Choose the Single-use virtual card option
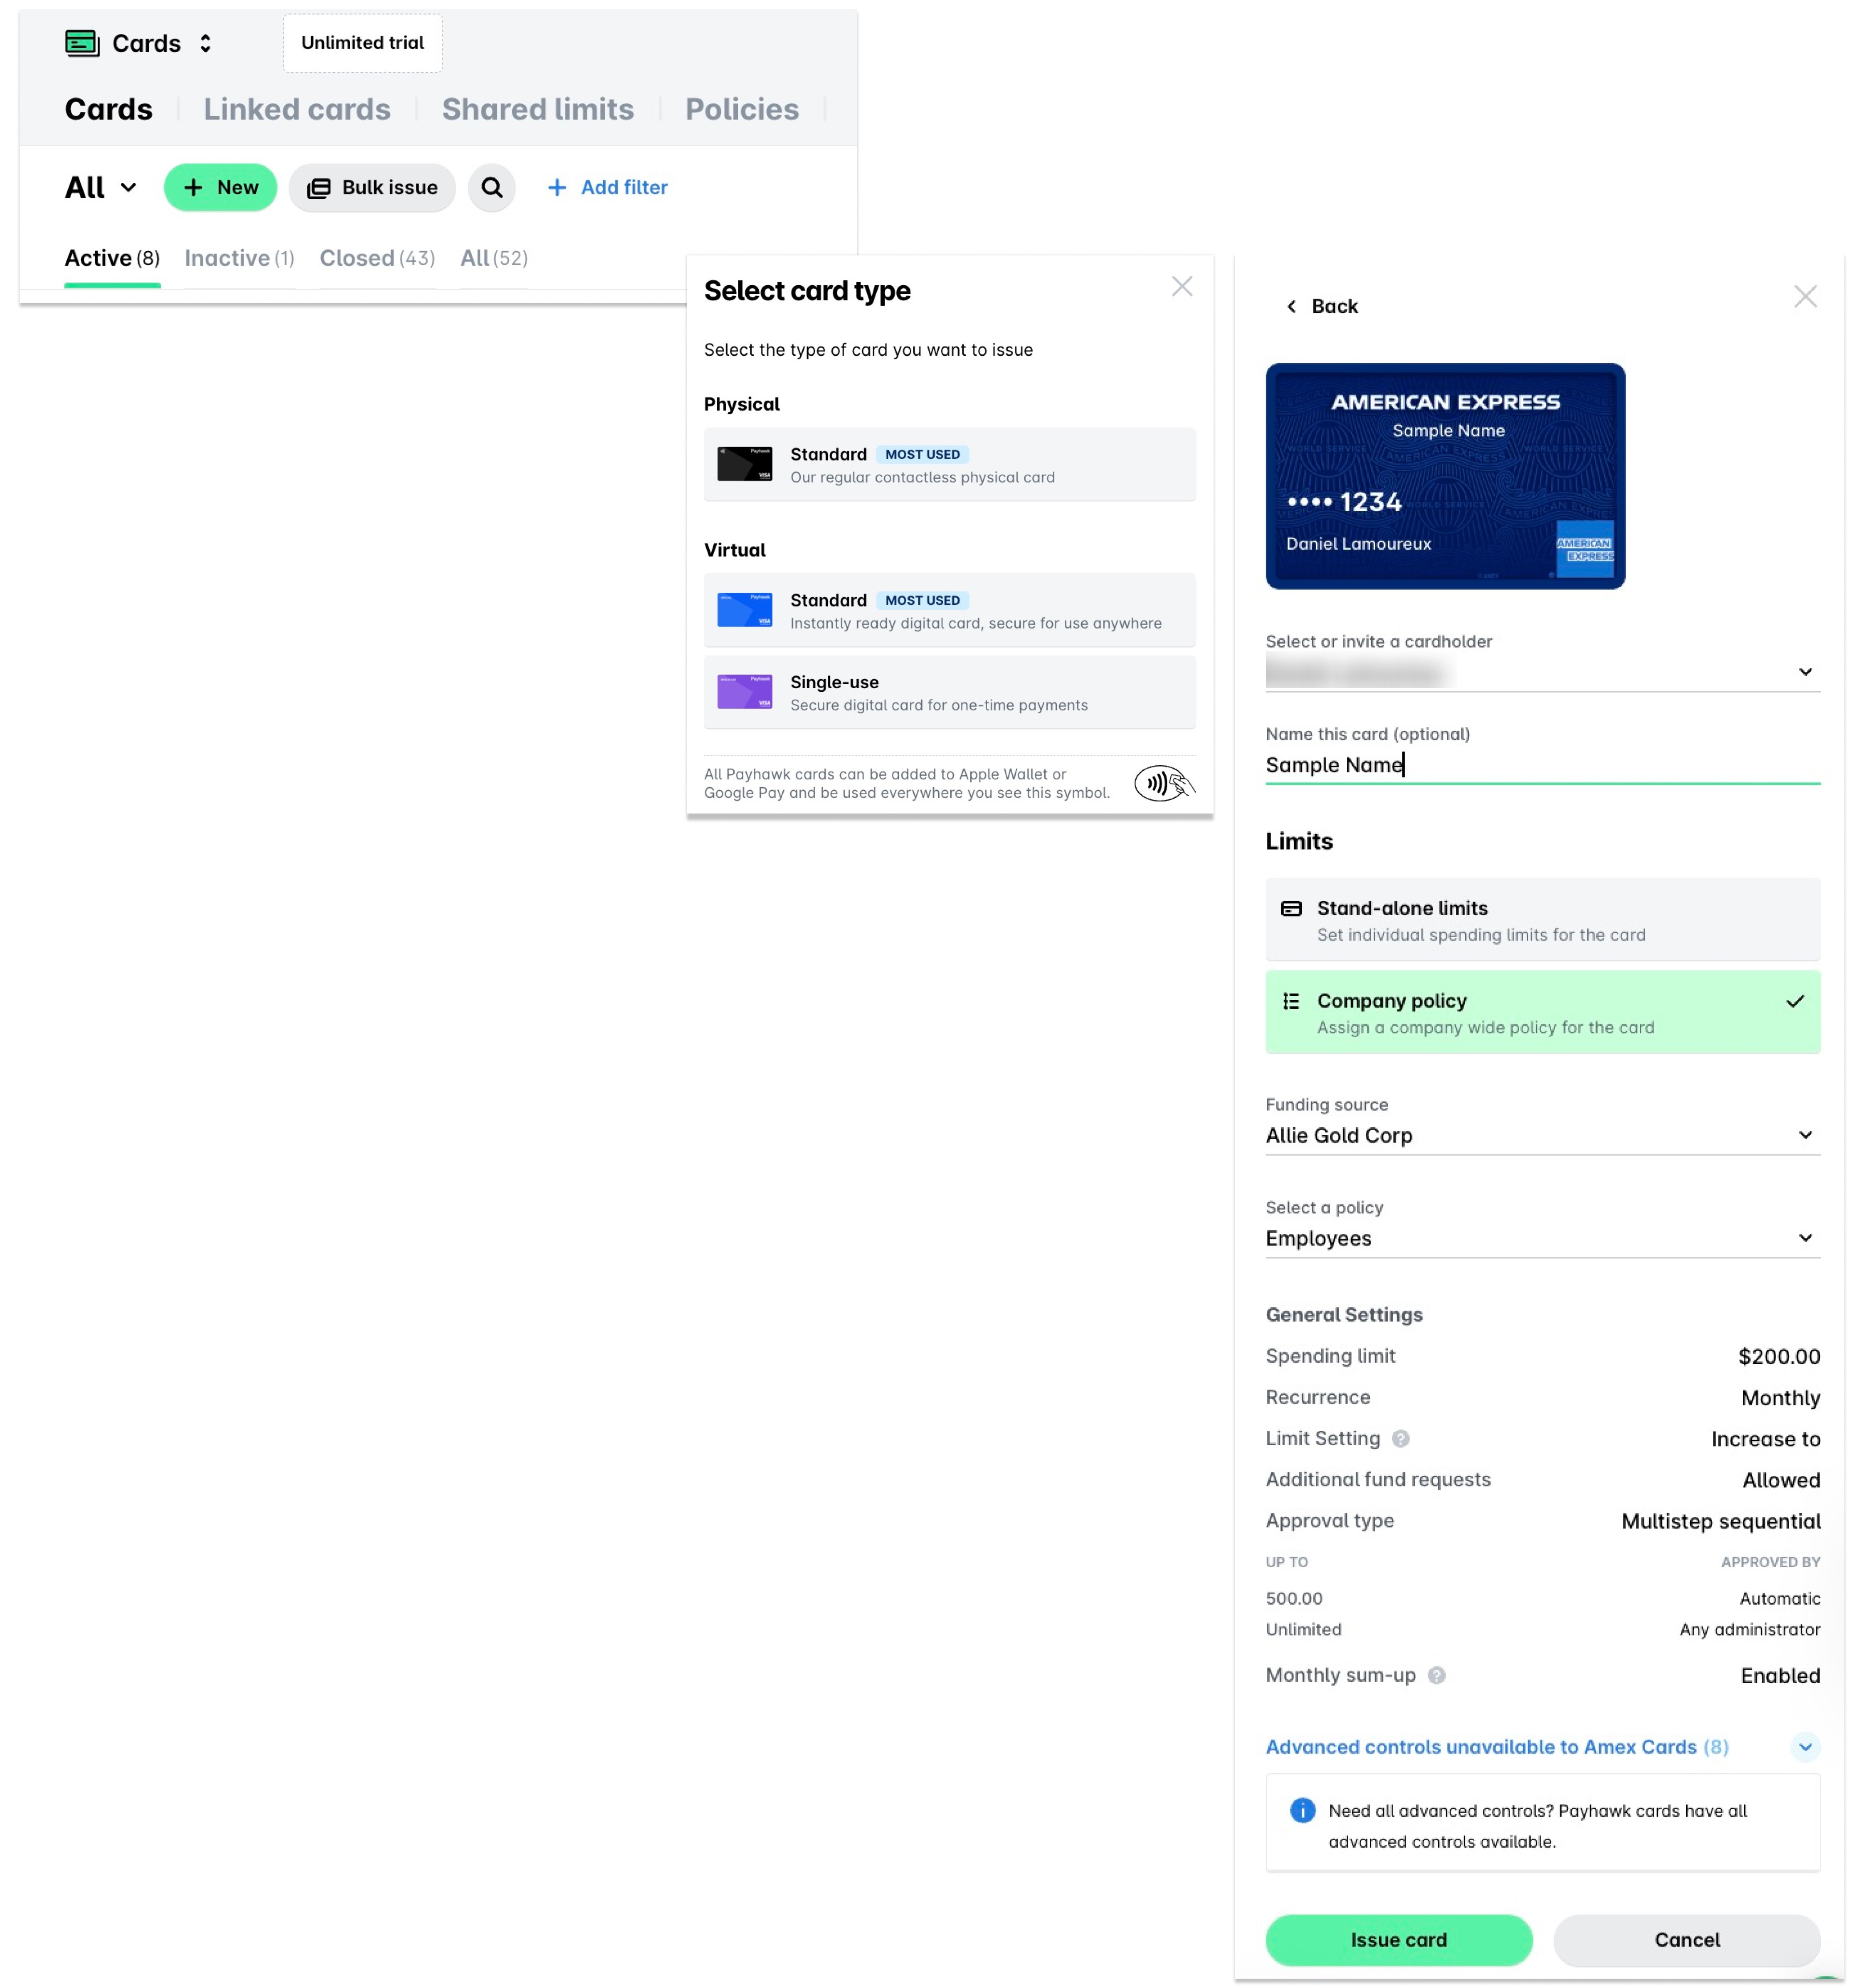Screen dimensions: 1864x1988 coord(948,692)
